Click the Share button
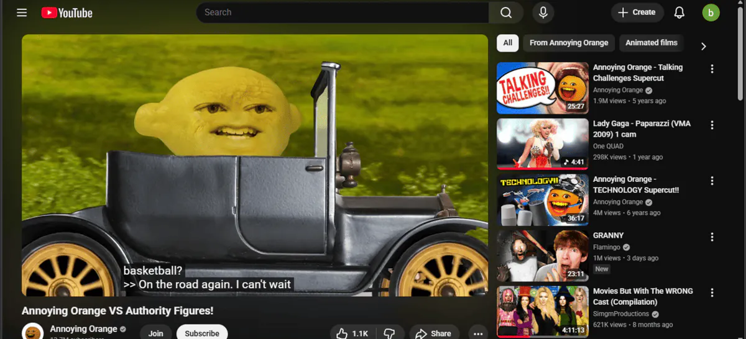The width and height of the screenshot is (746, 339). pyautogui.click(x=434, y=333)
